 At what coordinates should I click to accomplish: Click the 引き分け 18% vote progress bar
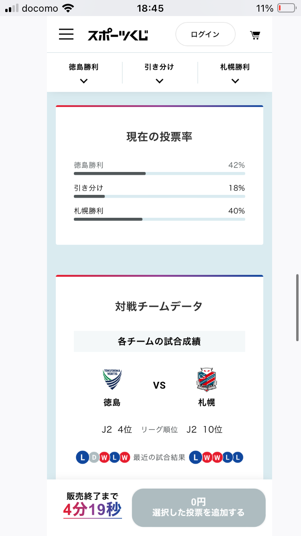[x=159, y=196]
